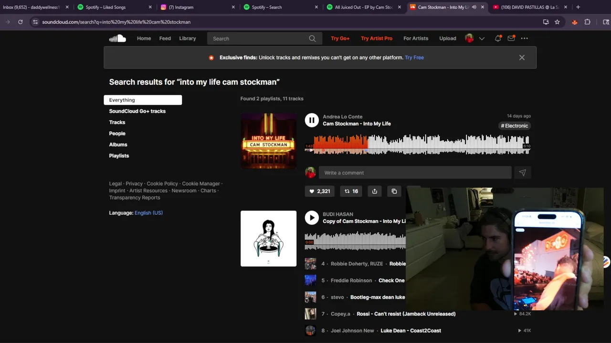Open For Artists page

coord(416,39)
